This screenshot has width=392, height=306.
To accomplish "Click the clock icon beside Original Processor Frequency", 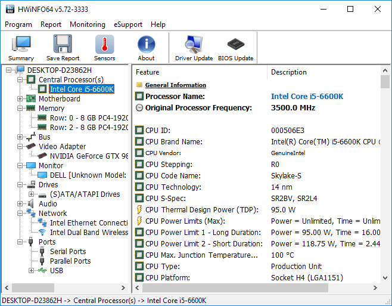I will [x=139, y=108].
